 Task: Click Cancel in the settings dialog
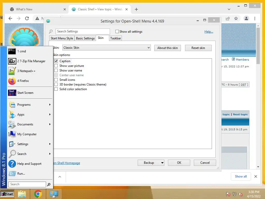click(x=205, y=163)
